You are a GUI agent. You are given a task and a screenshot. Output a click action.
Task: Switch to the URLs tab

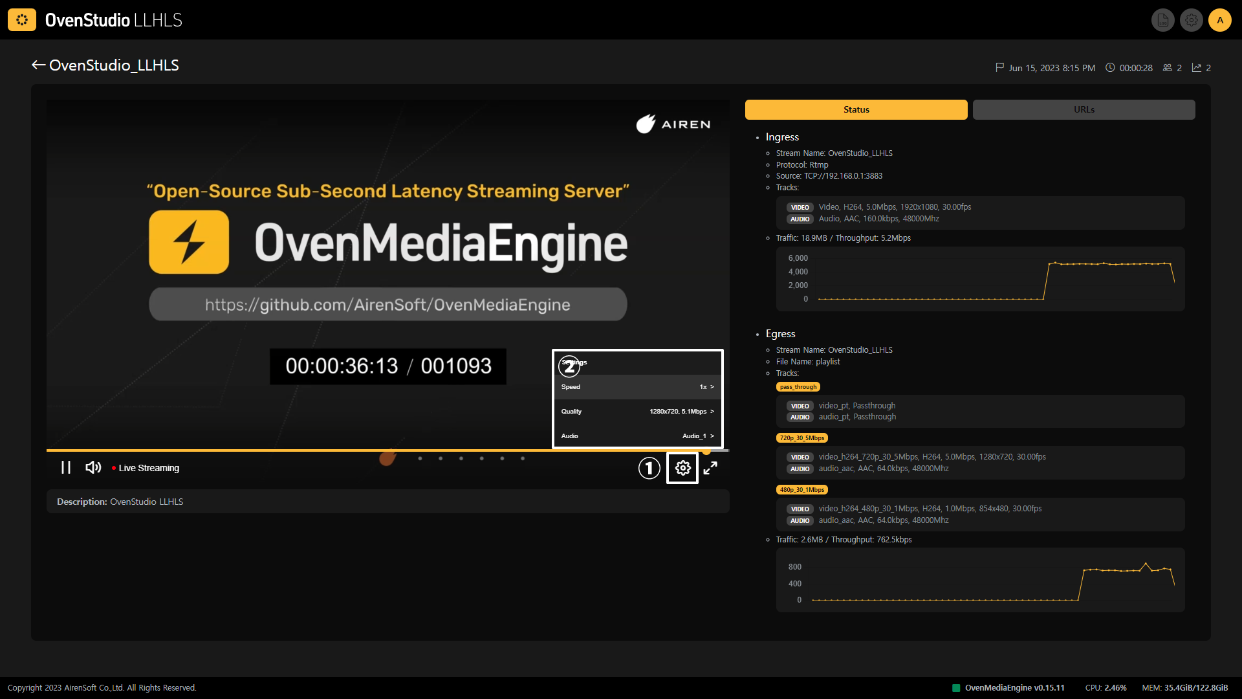pyautogui.click(x=1084, y=109)
